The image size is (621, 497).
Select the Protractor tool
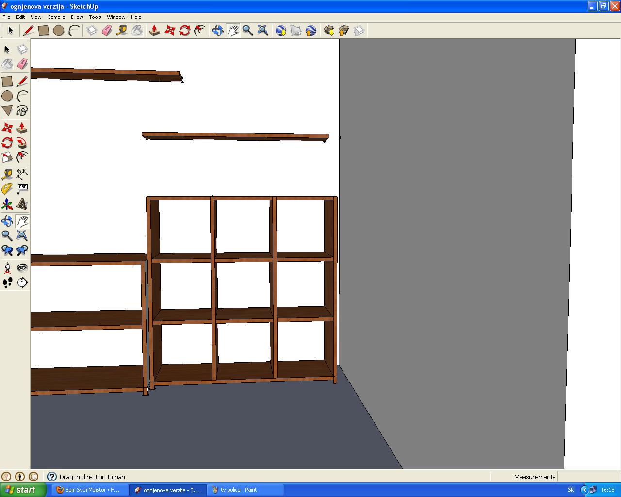(x=7, y=189)
